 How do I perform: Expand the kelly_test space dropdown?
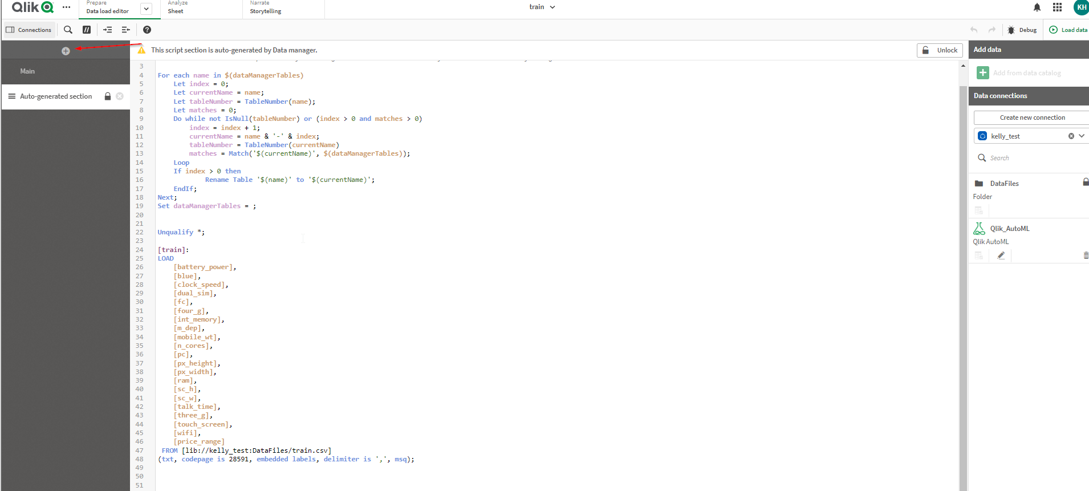click(1081, 136)
